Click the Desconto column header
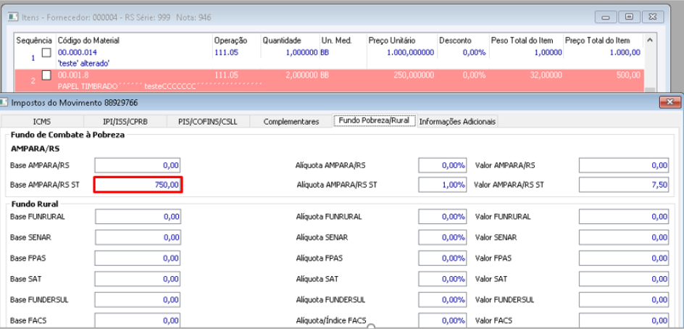This screenshot has height=329, width=684. [456, 41]
